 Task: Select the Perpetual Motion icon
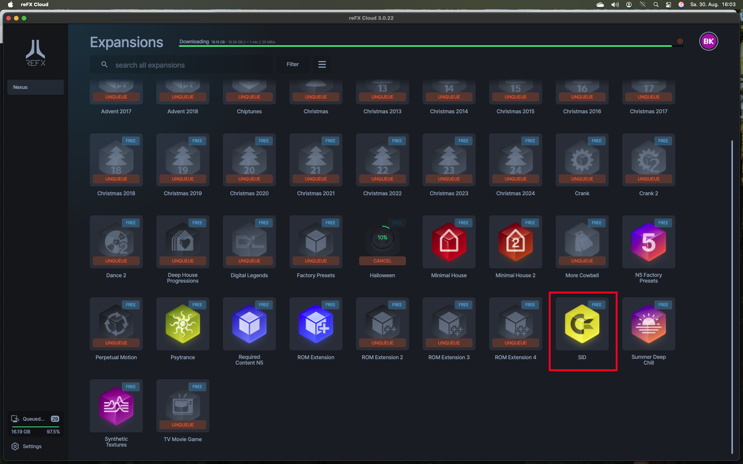116,323
